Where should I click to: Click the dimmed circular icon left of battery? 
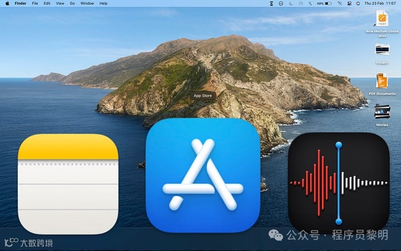click(301, 3)
